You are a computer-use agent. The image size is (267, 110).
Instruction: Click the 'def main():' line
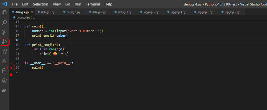(35, 26)
